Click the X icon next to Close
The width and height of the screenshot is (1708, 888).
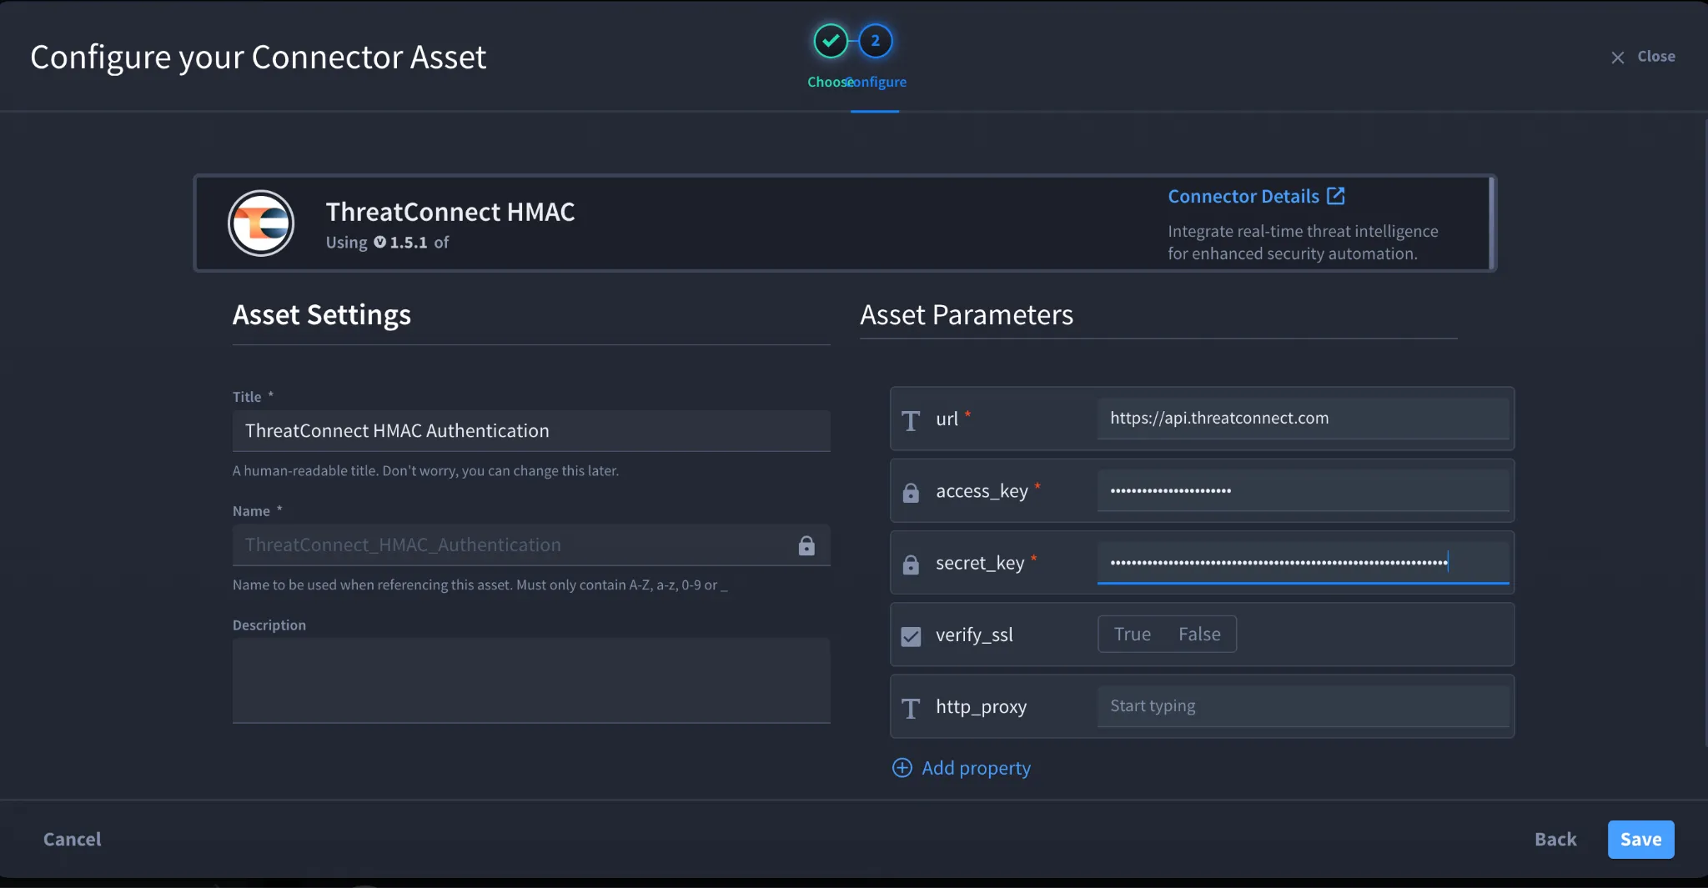1618,58
